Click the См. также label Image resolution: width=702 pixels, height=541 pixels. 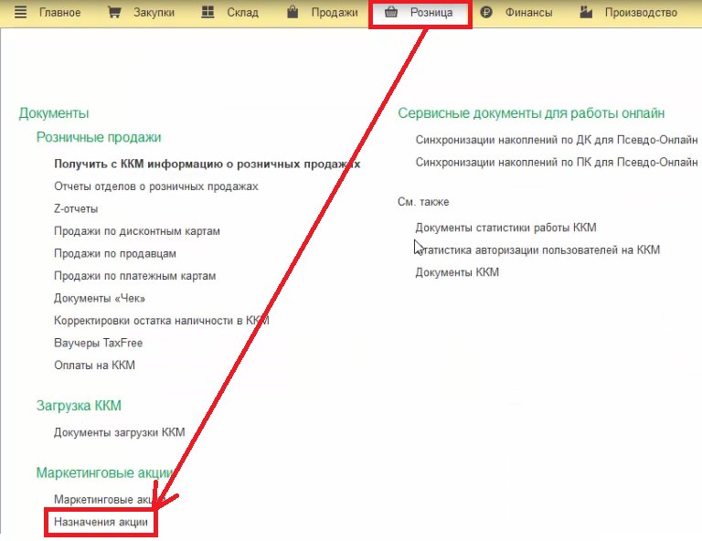423,202
